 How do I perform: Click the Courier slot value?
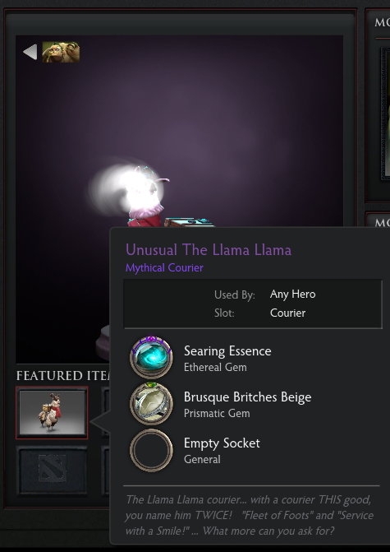click(x=287, y=313)
